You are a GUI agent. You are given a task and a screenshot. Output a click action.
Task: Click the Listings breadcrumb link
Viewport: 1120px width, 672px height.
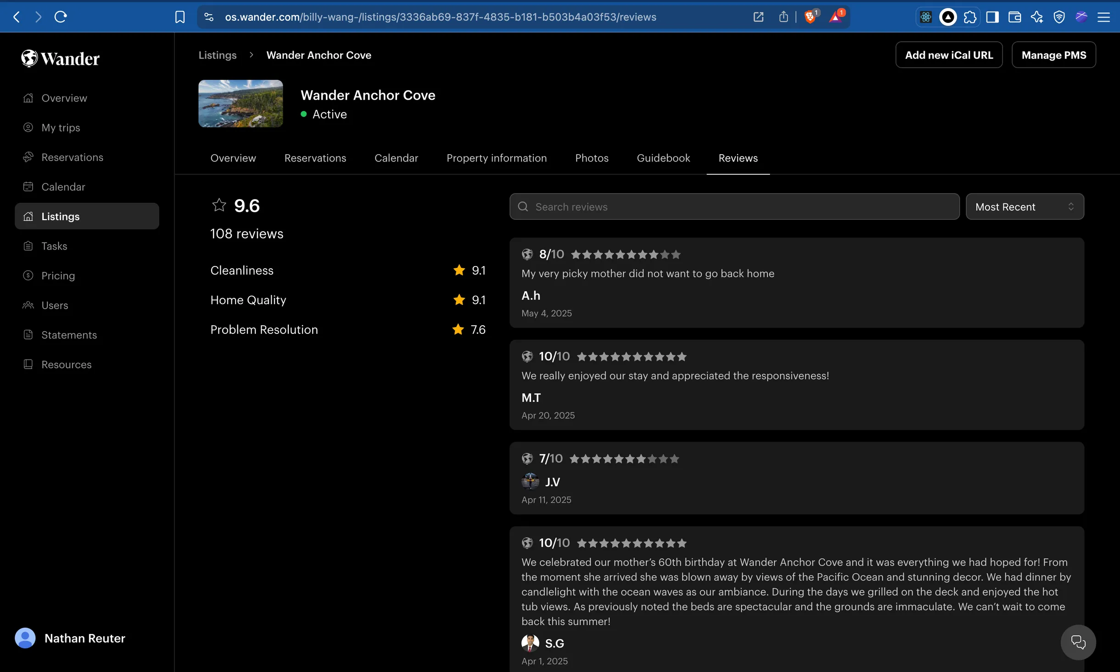(x=218, y=55)
